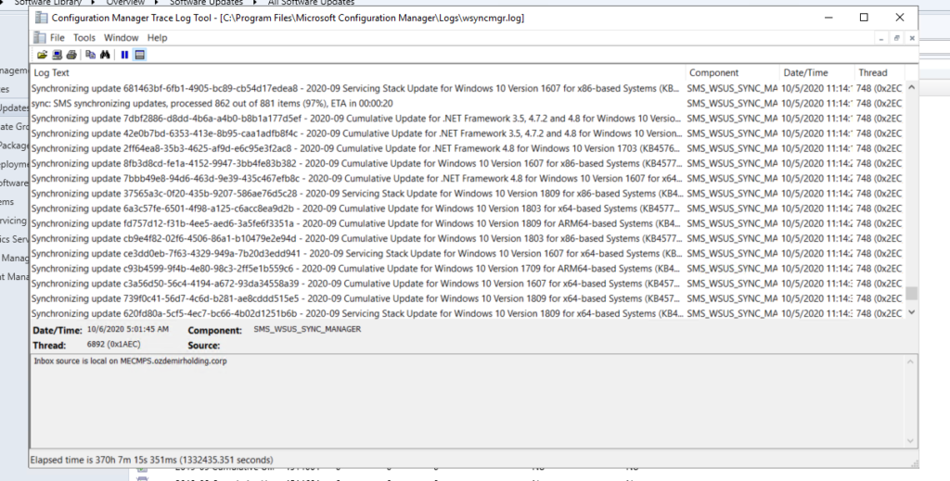Click log list scrollbar up arrow
The width and height of the screenshot is (950, 481).
coord(912,88)
